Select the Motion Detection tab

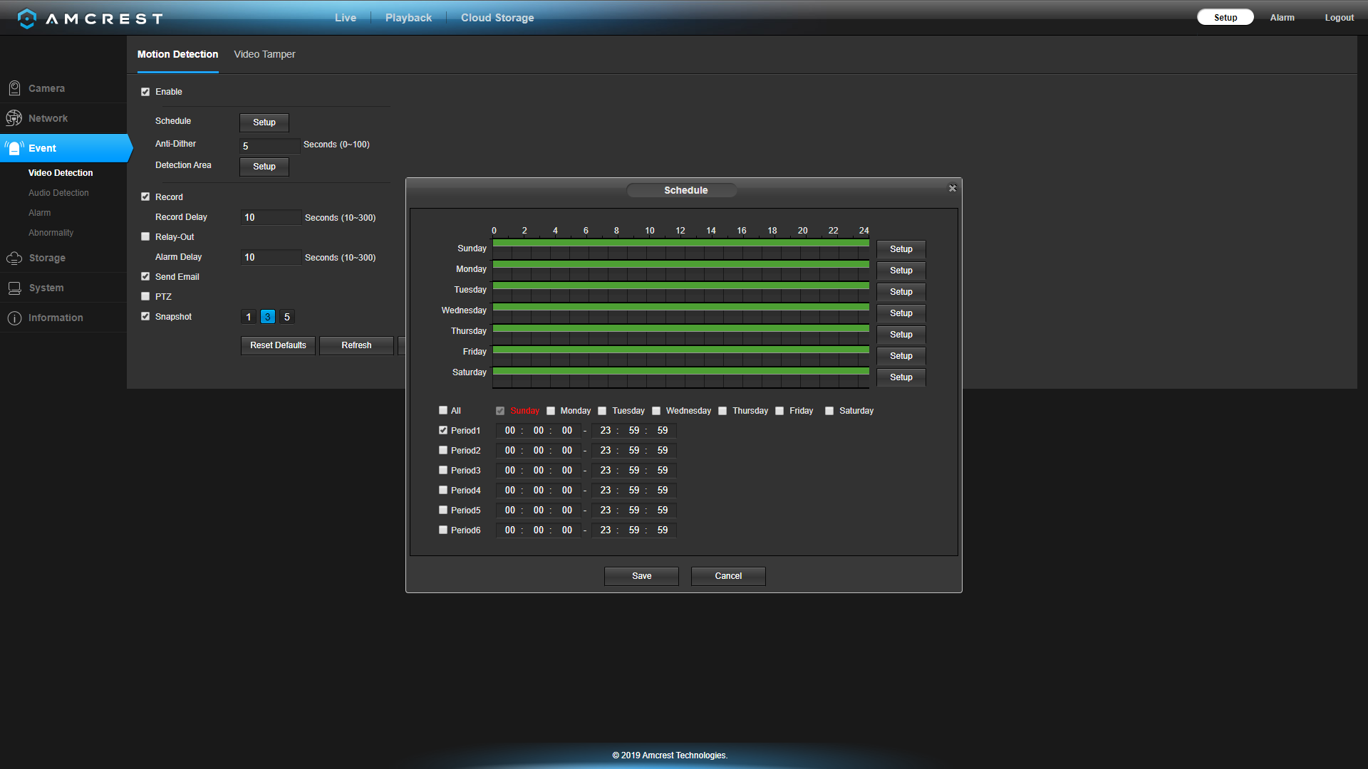click(x=177, y=54)
